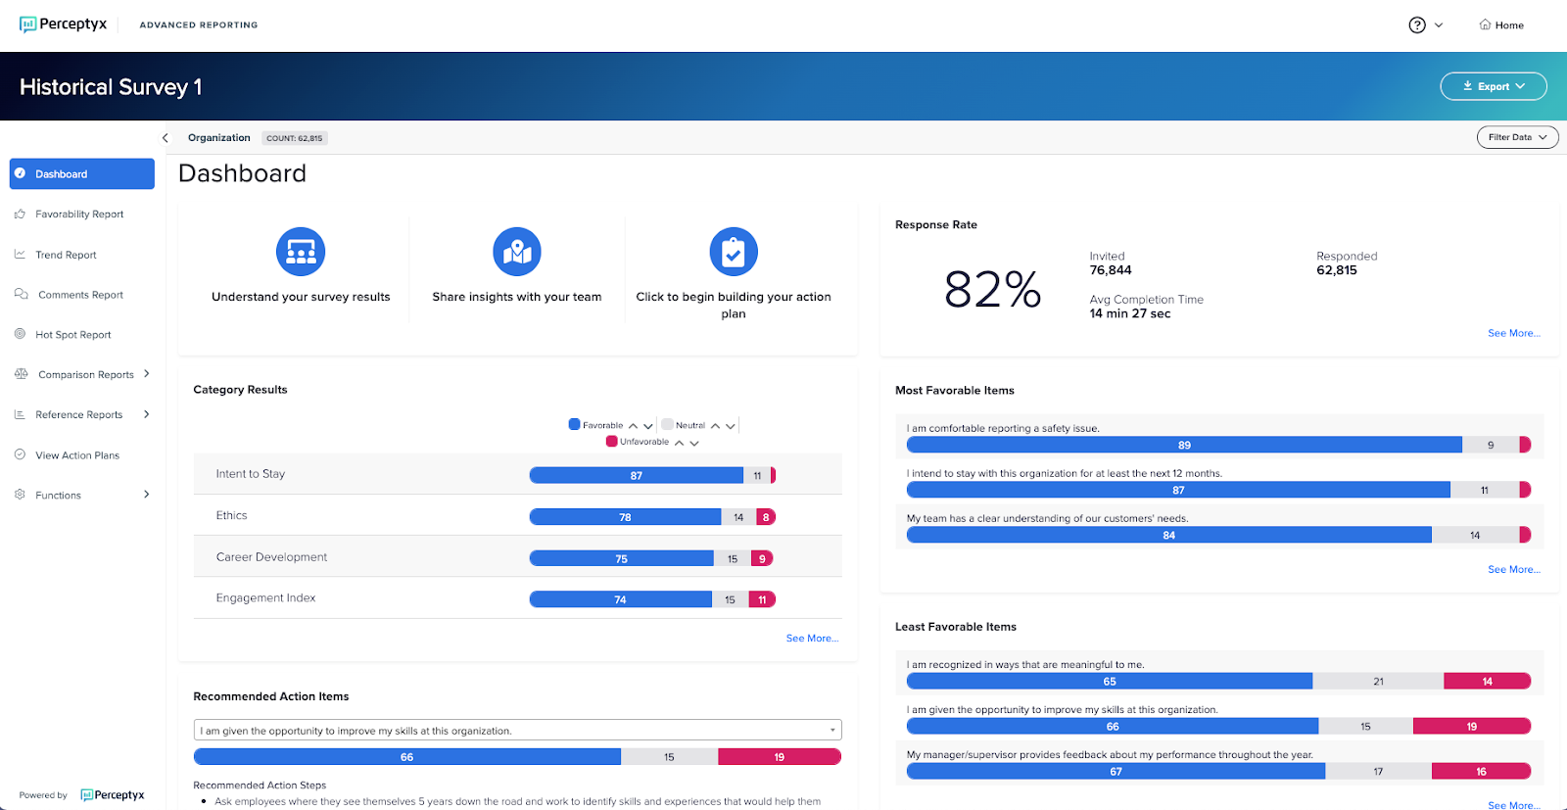
Task: Select Reference Reports menu item
Action: [x=79, y=414]
